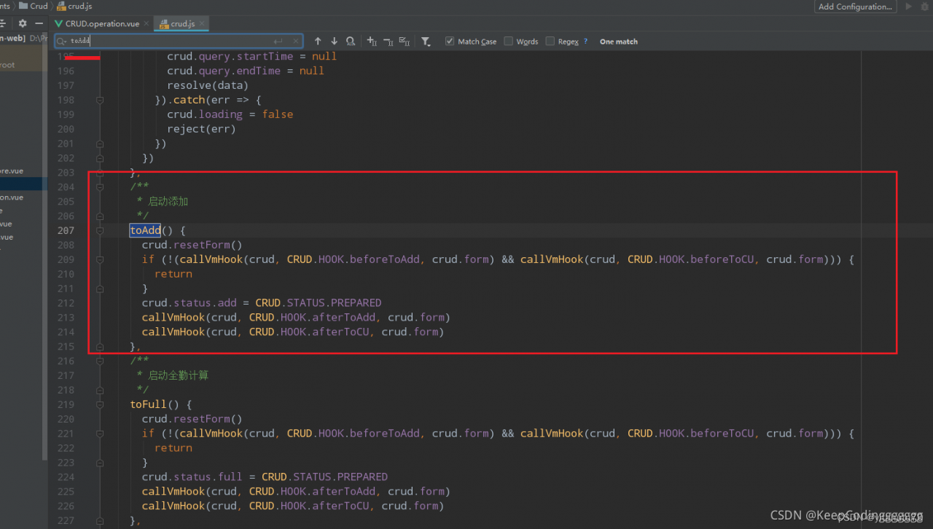Click the search filter funnel icon

pyautogui.click(x=426, y=42)
